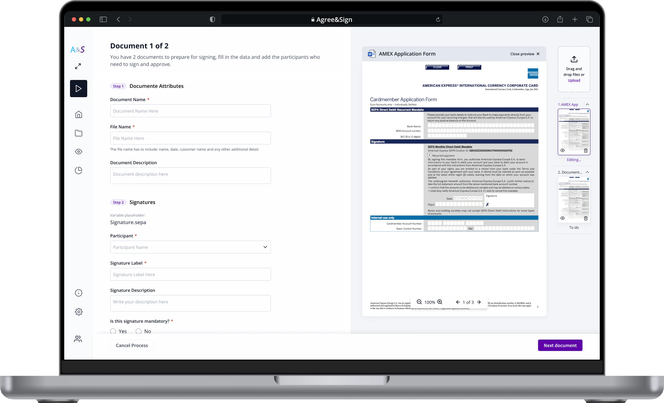Screen dimensions: 664x403
Task: Select Yes for mandatory signature
Action: [x=113, y=331]
